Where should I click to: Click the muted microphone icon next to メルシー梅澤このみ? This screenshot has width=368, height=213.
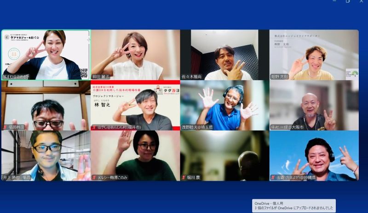click(x=94, y=177)
